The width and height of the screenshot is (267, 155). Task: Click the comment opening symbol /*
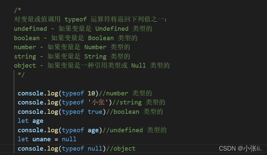[x=17, y=10]
